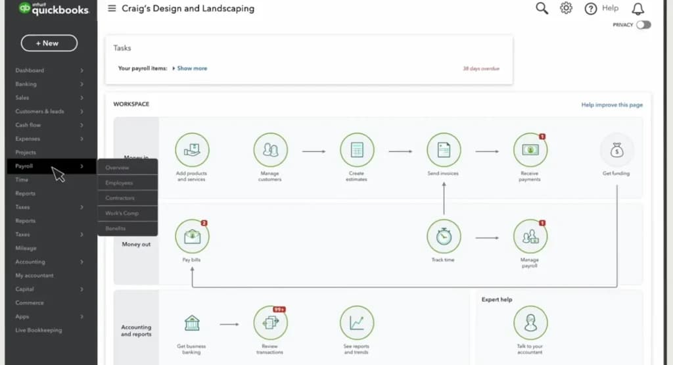The image size is (673, 365).
Task: Select the Send invoices icon
Action: (444, 150)
